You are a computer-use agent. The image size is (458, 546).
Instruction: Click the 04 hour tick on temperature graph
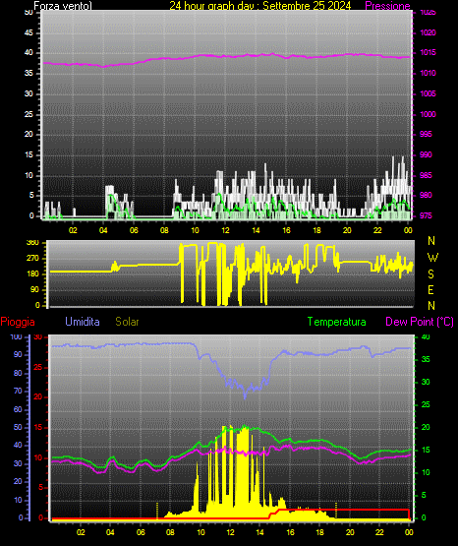tap(110, 532)
